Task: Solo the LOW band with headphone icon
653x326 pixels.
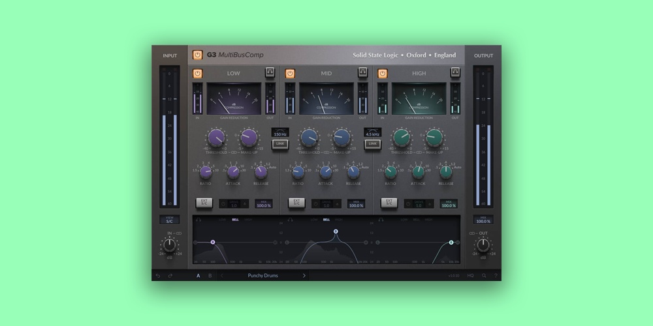Action: click(x=270, y=72)
